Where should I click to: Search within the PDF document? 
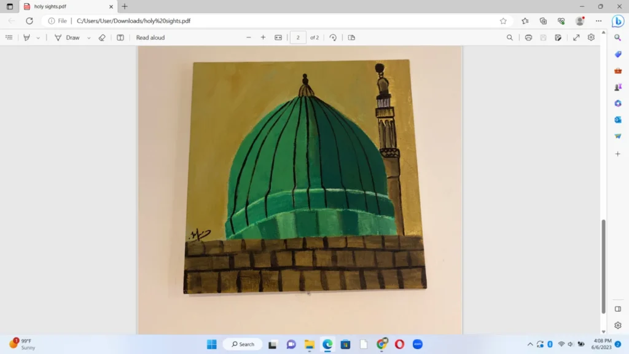(x=509, y=37)
